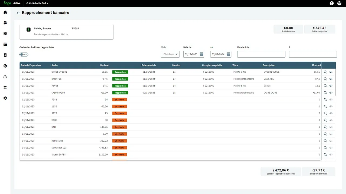Image resolution: width=346 pixels, height=194 pixels.
Task: Open calendar picker for end date 03/01/2024
Action: click(228, 54)
